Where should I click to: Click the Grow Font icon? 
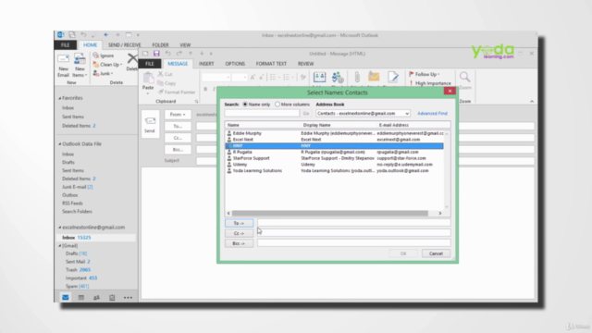point(253,77)
